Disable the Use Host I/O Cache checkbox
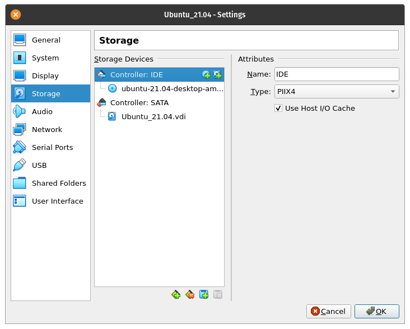The width and height of the screenshot is (410, 329). tap(278, 108)
